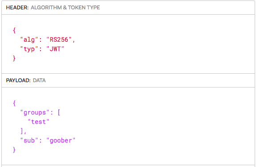
Task: Click the closing square bracket of groups array
Action: [22, 131]
